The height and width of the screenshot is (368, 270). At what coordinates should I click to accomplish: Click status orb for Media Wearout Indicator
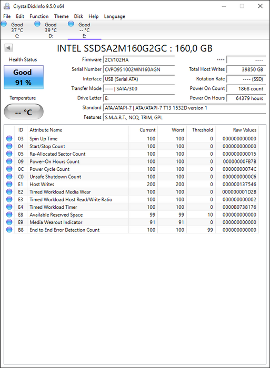coord(9,222)
